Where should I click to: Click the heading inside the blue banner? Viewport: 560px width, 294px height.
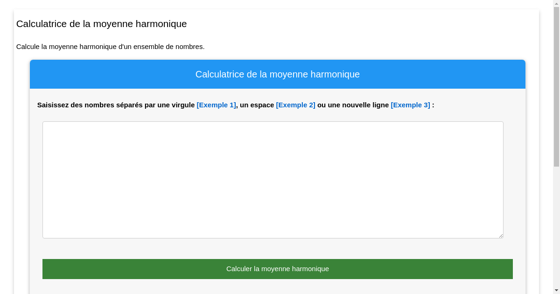point(278,74)
